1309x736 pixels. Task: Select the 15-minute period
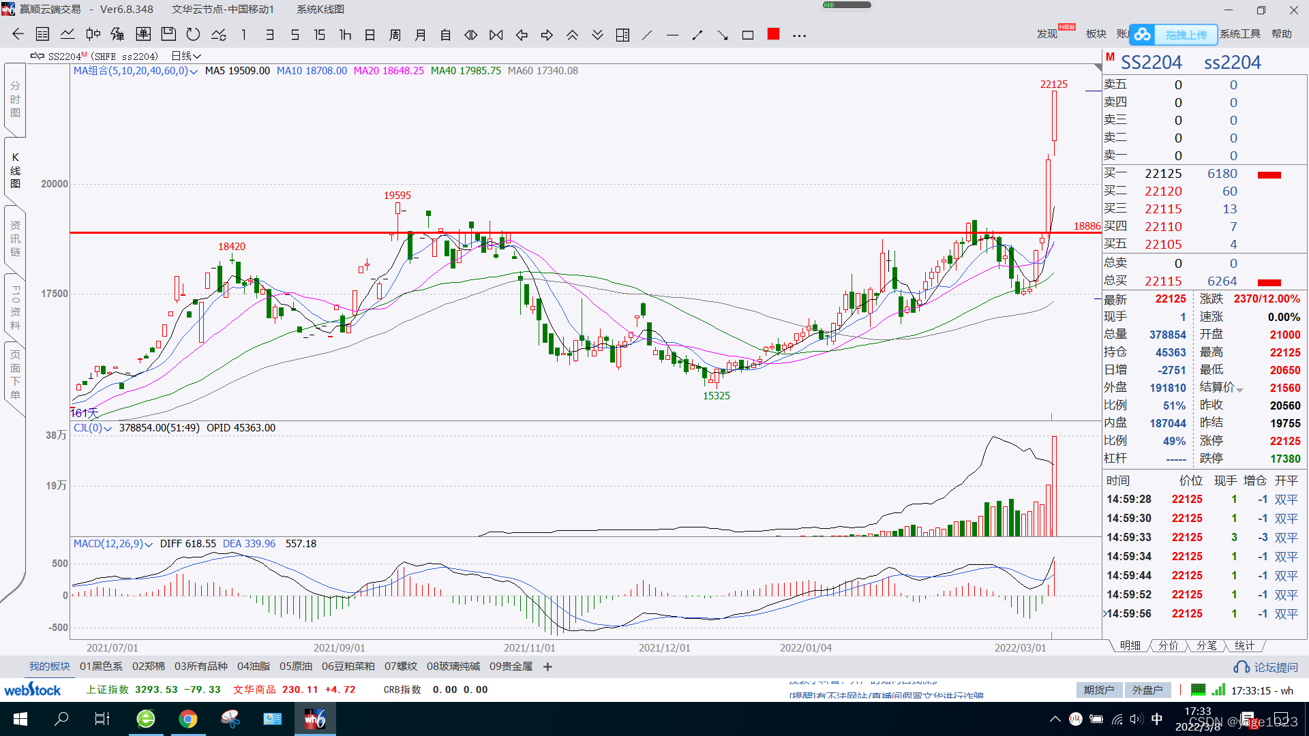click(x=320, y=35)
